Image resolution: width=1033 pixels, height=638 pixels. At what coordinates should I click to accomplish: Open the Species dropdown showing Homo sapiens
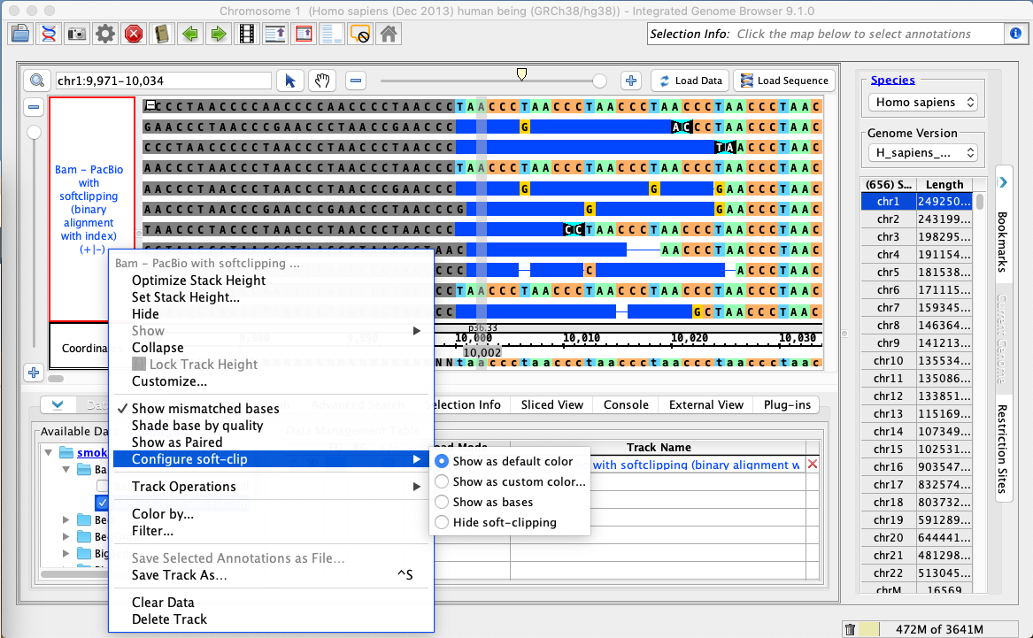tap(923, 102)
